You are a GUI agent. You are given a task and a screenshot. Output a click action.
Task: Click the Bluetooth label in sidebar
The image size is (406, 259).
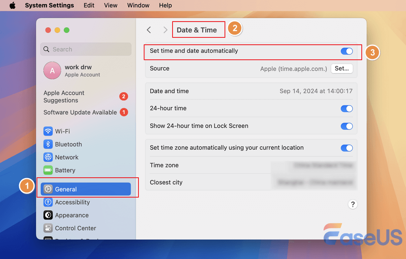click(x=68, y=144)
